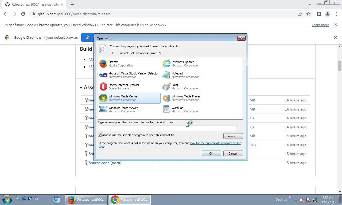
Task: Click the pinned Chromium taskbar icon
Action: [x=56, y=200]
